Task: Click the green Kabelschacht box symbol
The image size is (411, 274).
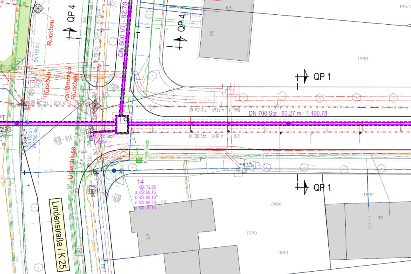Action: [139, 160]
